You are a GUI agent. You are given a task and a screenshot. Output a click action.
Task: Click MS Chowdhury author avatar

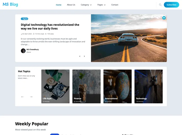click(x=23, y=51)
